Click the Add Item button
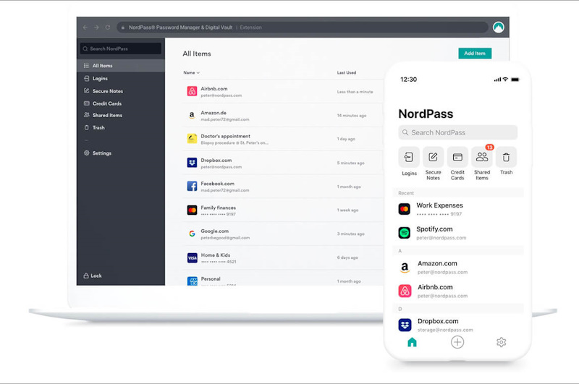Image resolution: width=579 pixels, height=384 pixels. [475, 53]
